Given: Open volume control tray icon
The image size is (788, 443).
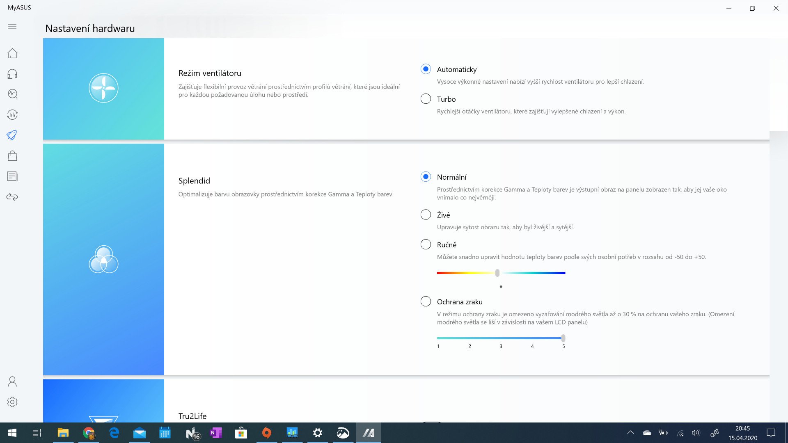Looking at the screenshot, I should click(696, 433).
